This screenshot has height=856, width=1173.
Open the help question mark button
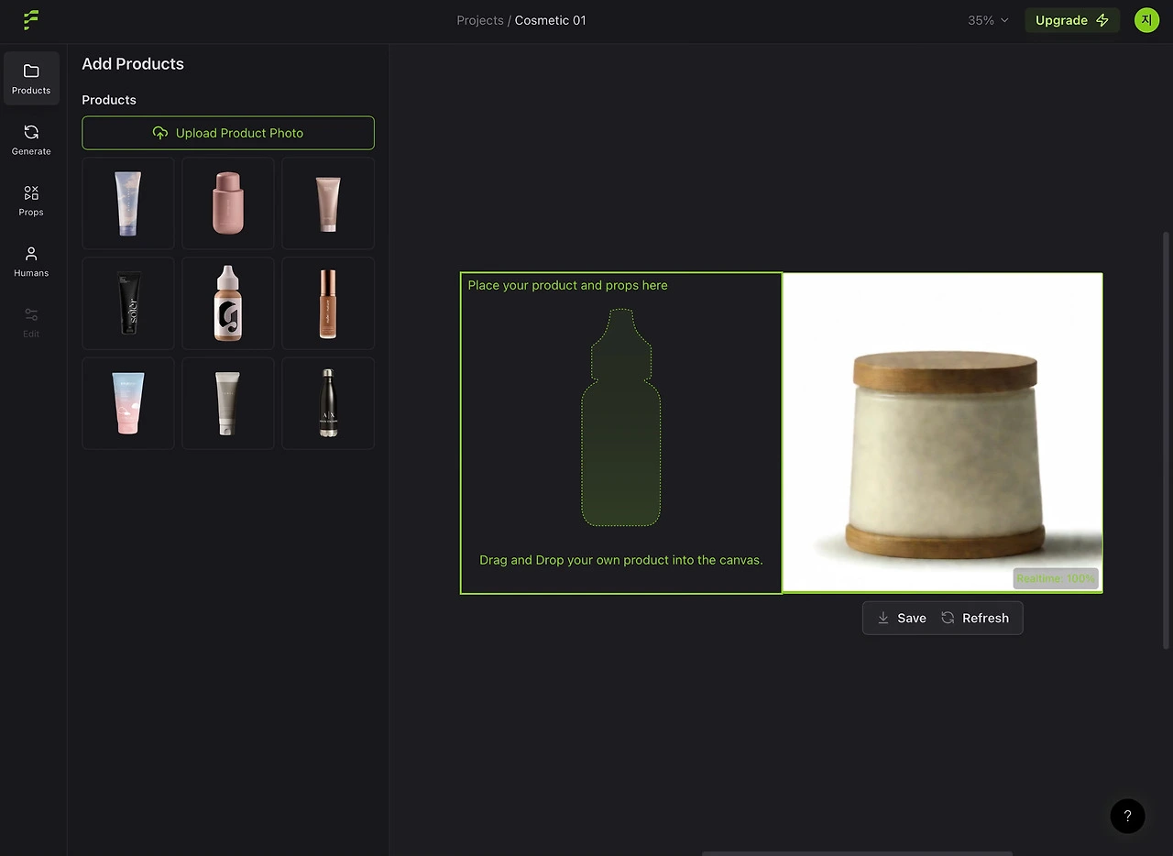pos(1127,816)
